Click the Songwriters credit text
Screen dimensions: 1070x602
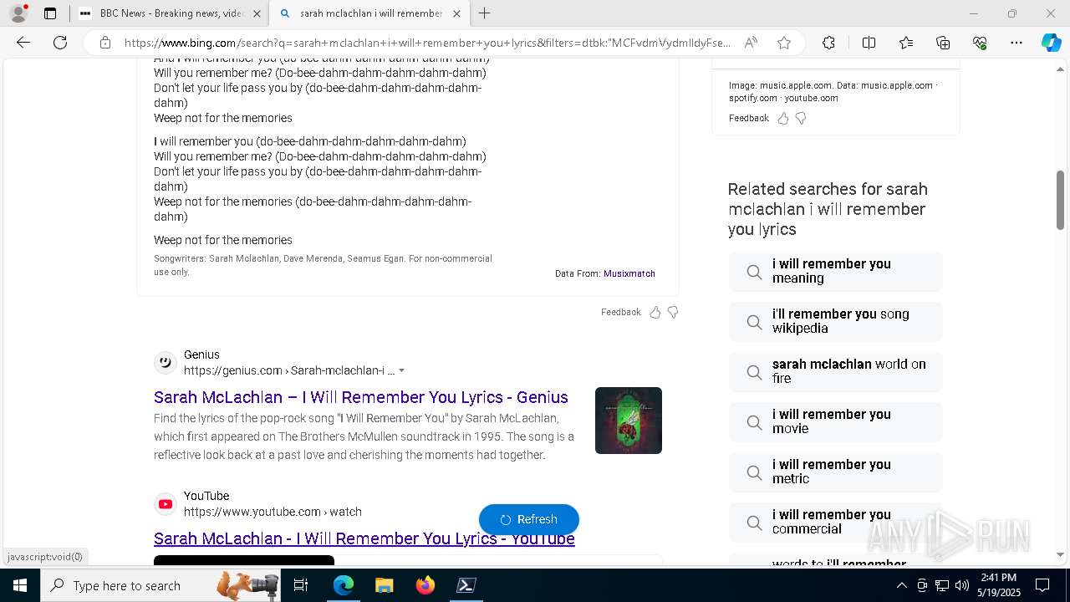[323, 265]
